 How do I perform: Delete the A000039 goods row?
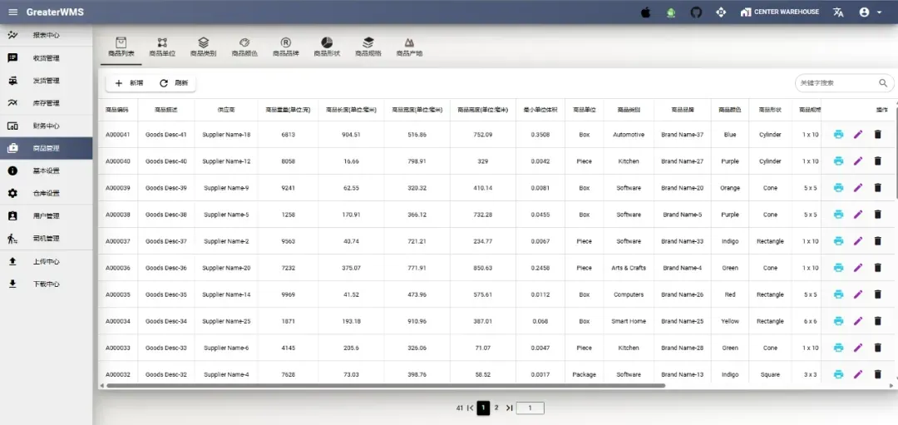click(877, 188)
